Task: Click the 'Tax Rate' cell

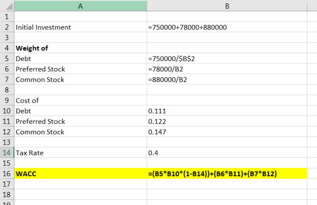Action: click(x=80, y=153)
